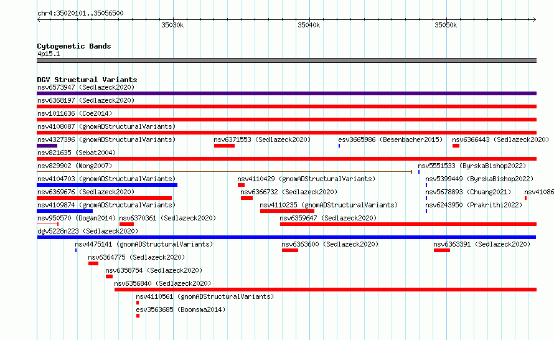Screen dimensions: 554x340
Task: Select the thin brown nsv829902 line
Action: pos(224,172)
